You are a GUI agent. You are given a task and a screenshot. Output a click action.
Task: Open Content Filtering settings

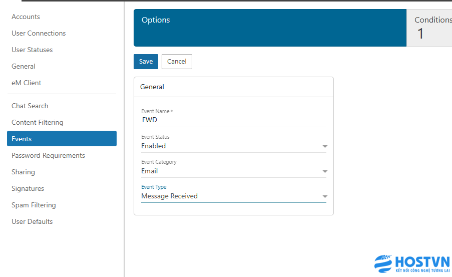coord(38,122)
